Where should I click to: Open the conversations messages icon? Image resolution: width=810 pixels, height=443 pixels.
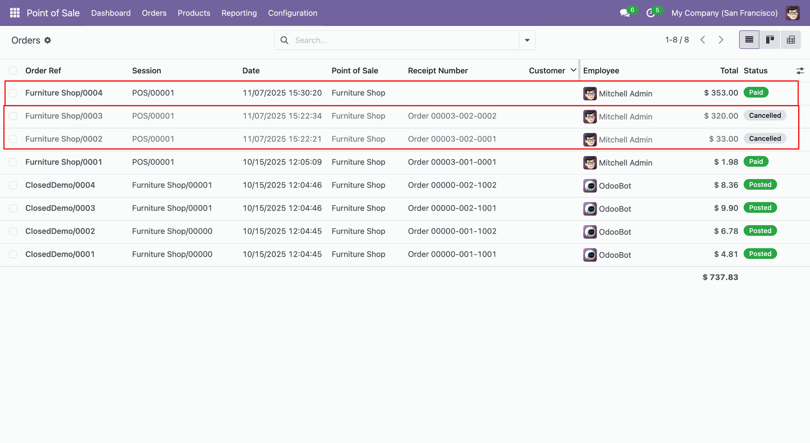tap(625, 13)
